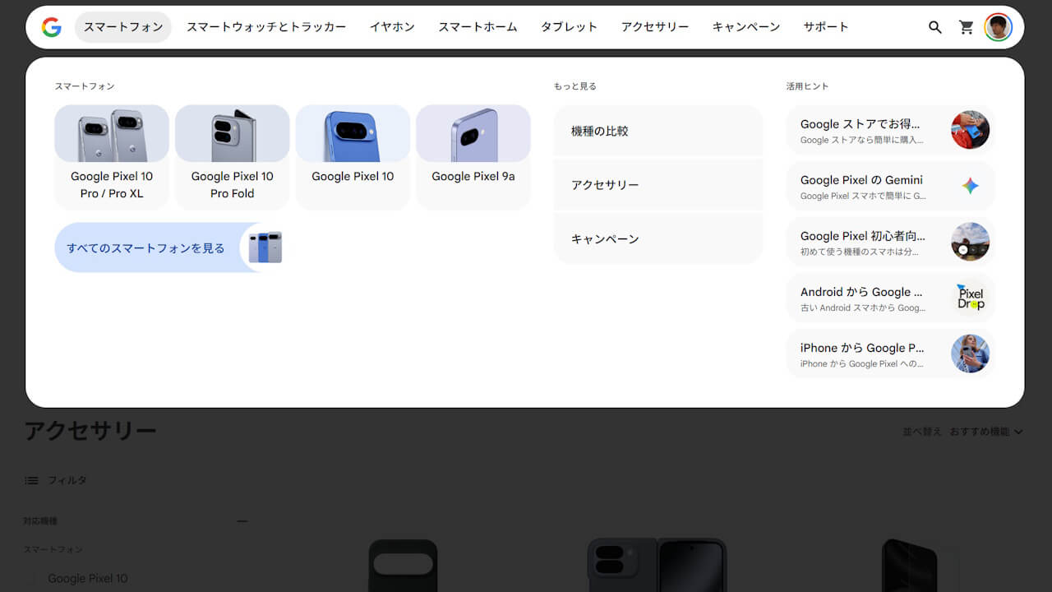Open the shopping cart icon
The height and width of the screenshot is (592, 1052).
[x=967, y=27]
